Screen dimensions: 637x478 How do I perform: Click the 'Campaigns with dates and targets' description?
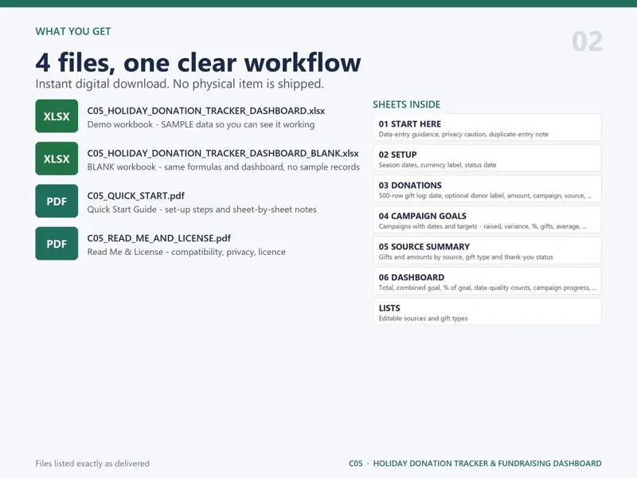click(483, 226)
